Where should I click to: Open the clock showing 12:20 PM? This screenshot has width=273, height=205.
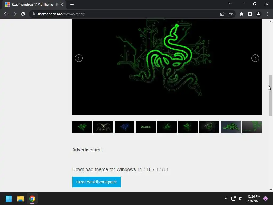click(253, 199)
